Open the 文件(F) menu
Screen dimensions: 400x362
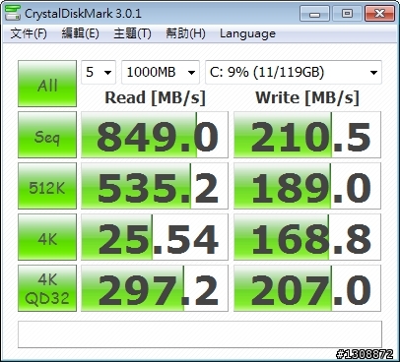29,33
